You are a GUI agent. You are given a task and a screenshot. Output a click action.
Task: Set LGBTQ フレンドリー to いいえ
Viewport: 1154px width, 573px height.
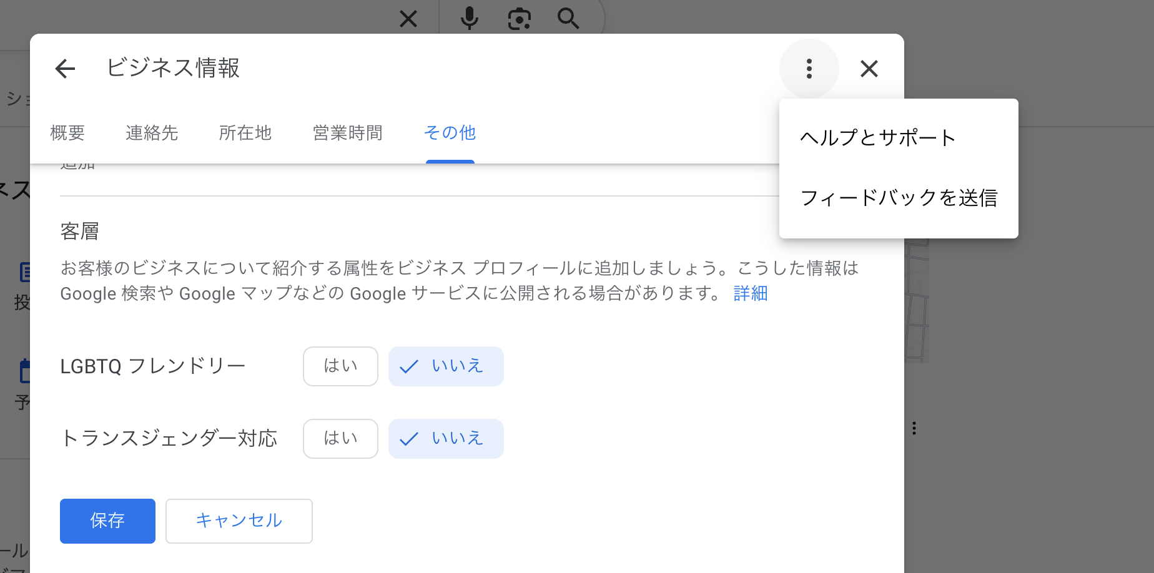(x=446, y=366)
